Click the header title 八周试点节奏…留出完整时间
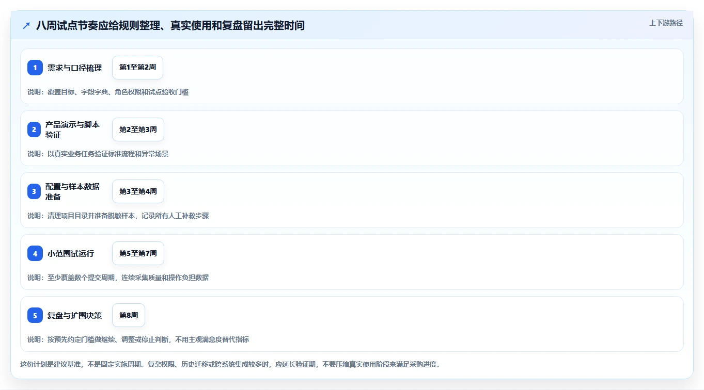The image size is (704, 390). (x=170, y=25)
